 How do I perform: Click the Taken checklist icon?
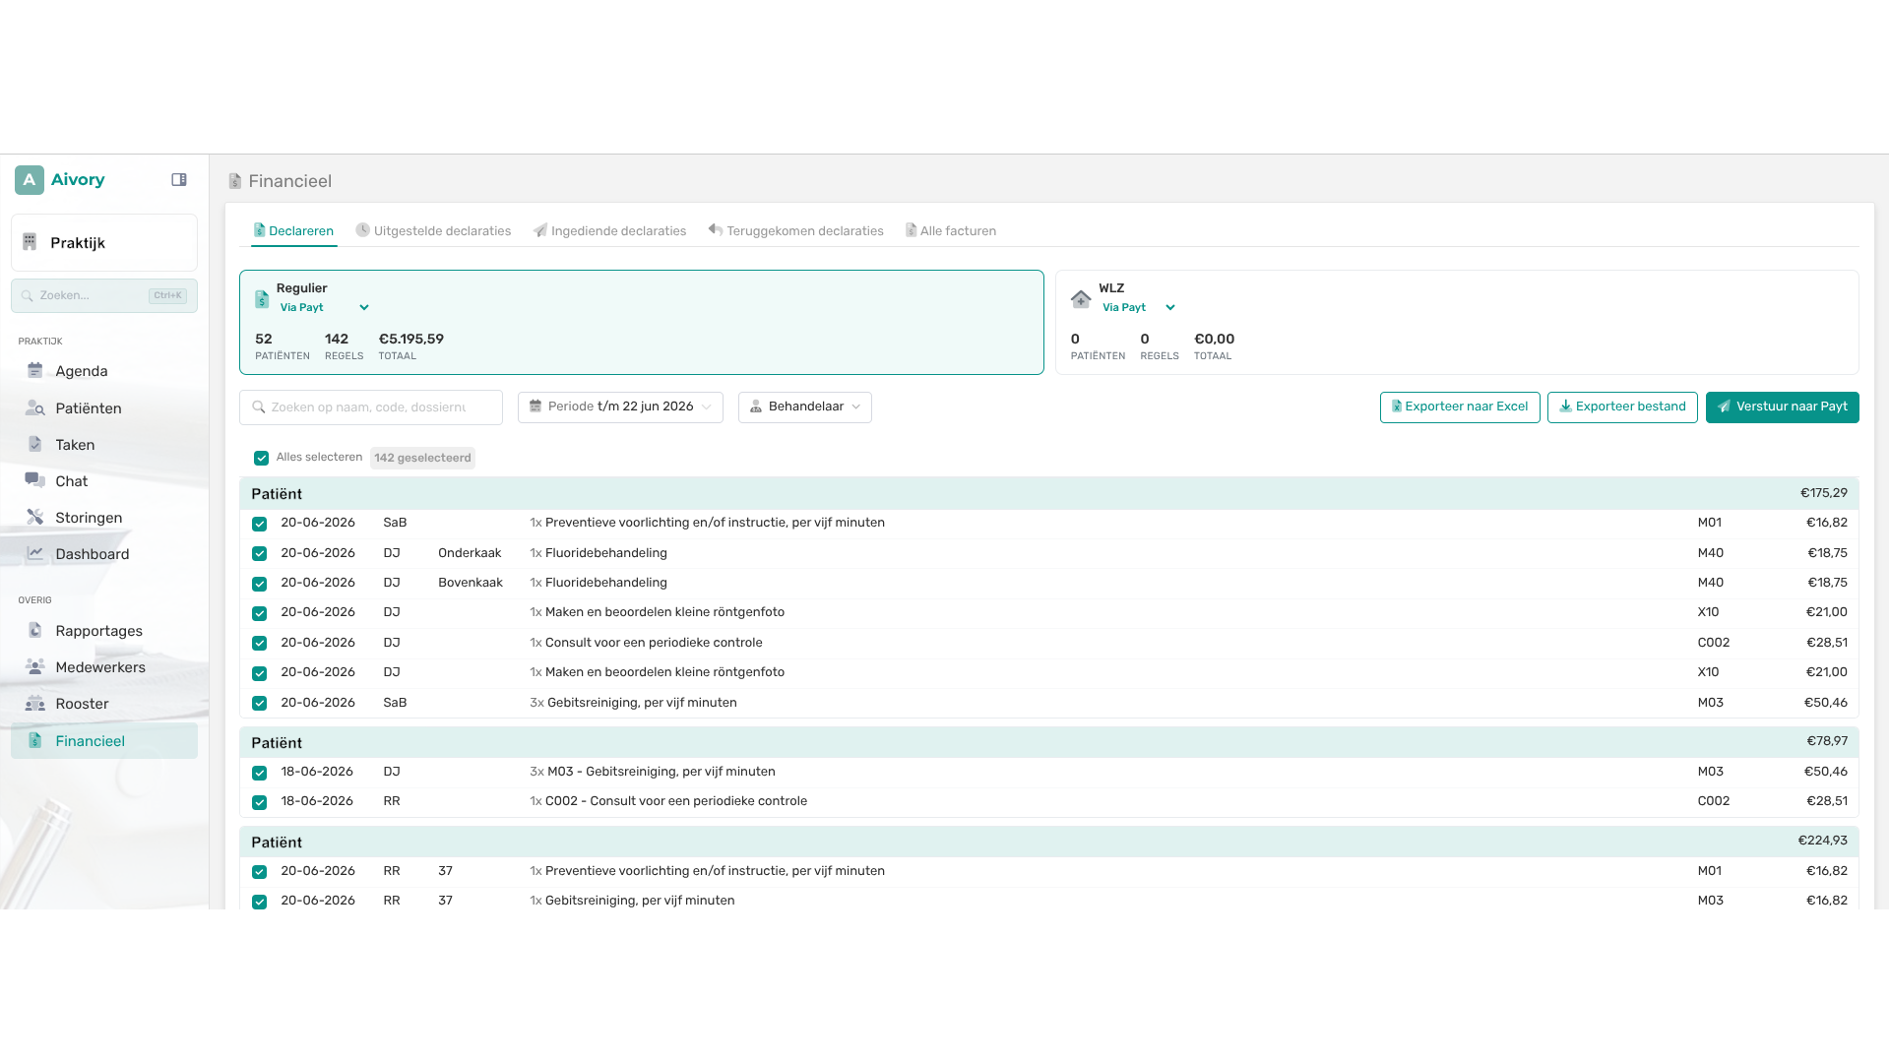tap(35, 444)
